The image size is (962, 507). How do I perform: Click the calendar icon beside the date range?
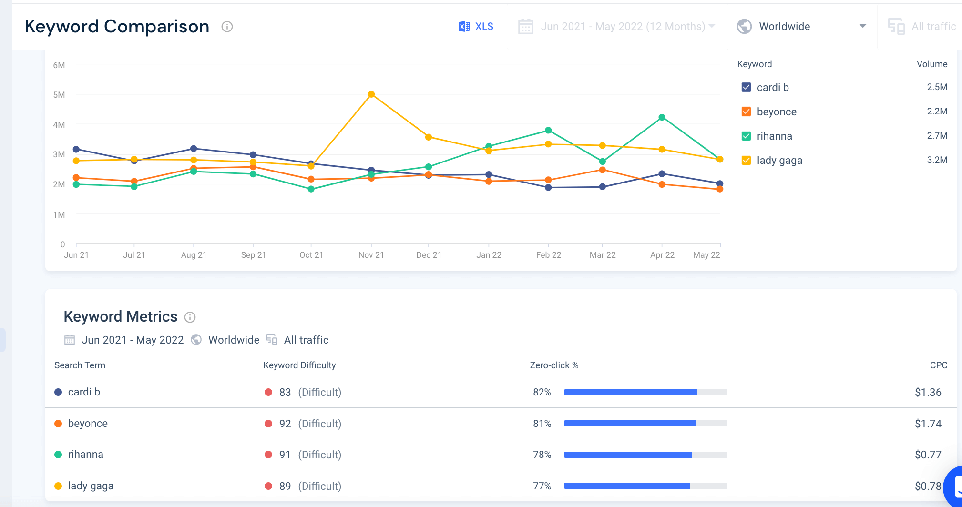(x=526, y=27)
